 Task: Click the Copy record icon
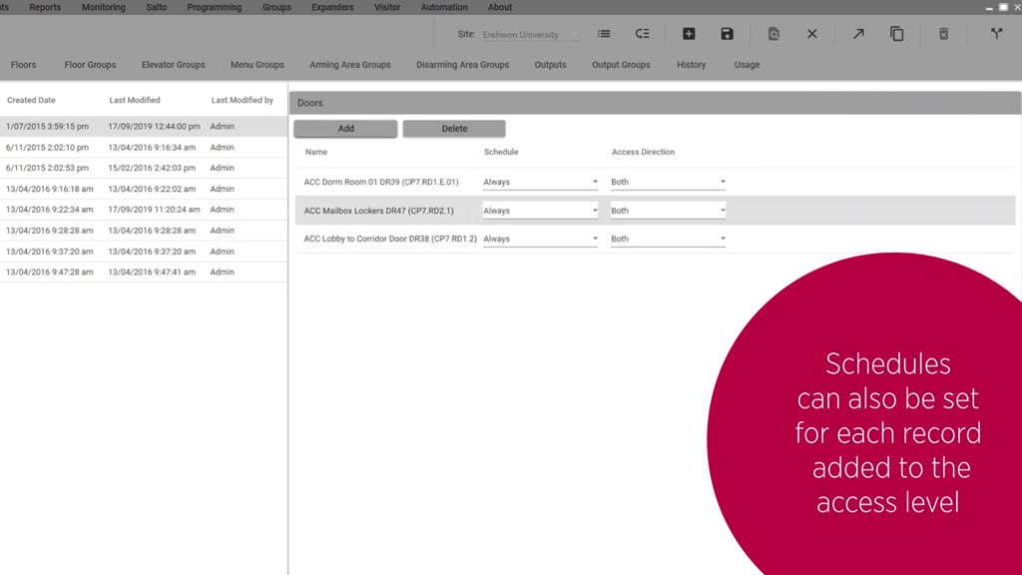point(897,34)
